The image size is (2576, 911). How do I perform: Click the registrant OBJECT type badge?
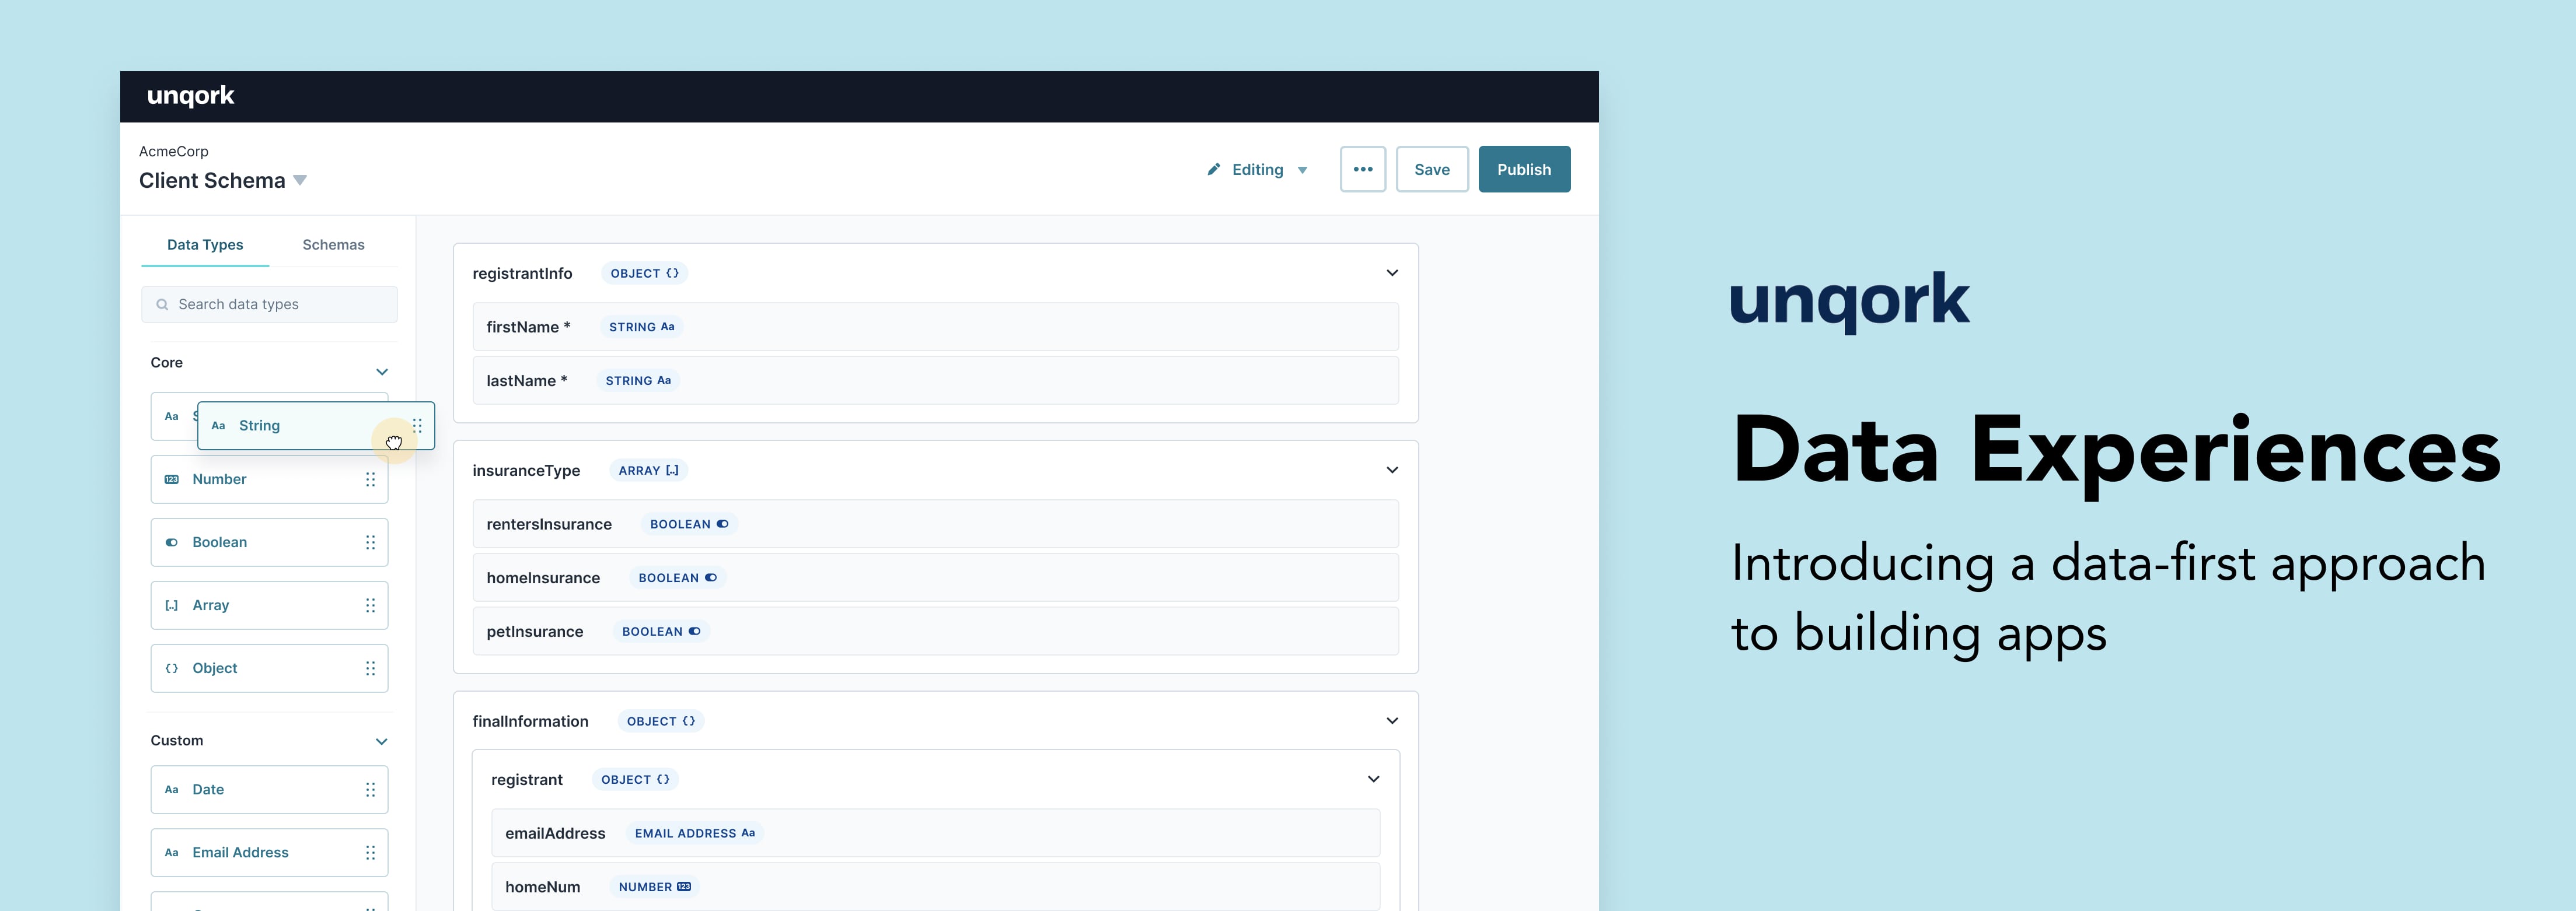pos(635,780)
